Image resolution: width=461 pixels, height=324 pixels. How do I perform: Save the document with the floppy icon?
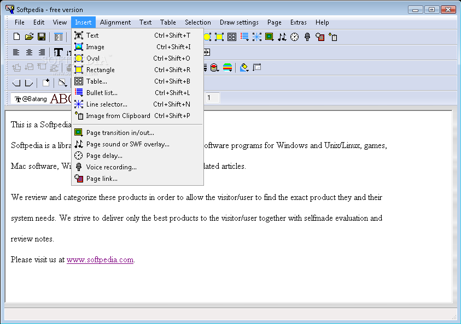[x=42, y=37]
